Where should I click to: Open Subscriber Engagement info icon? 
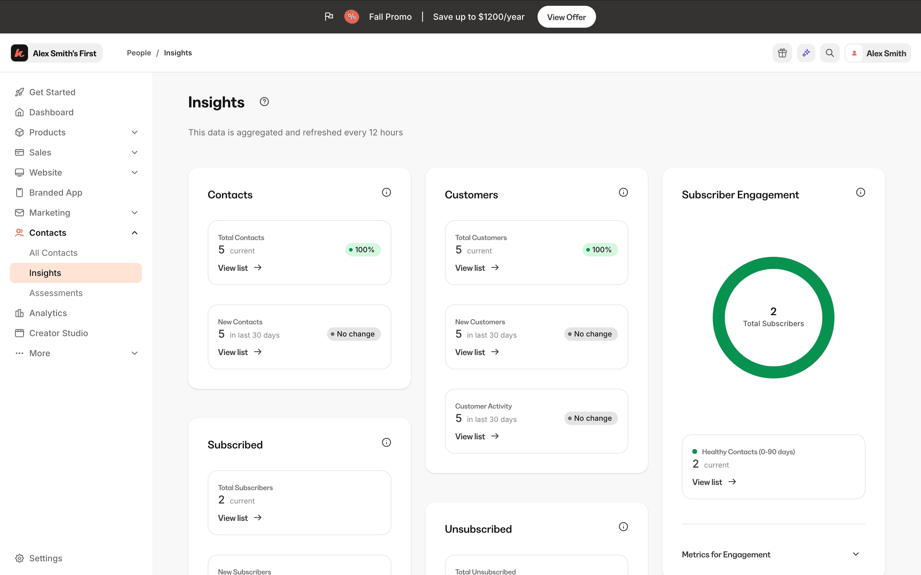[x=860, y=192]
